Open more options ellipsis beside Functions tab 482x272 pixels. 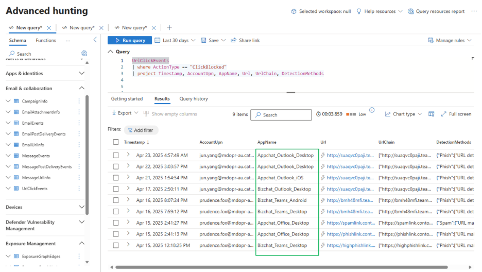68,40
